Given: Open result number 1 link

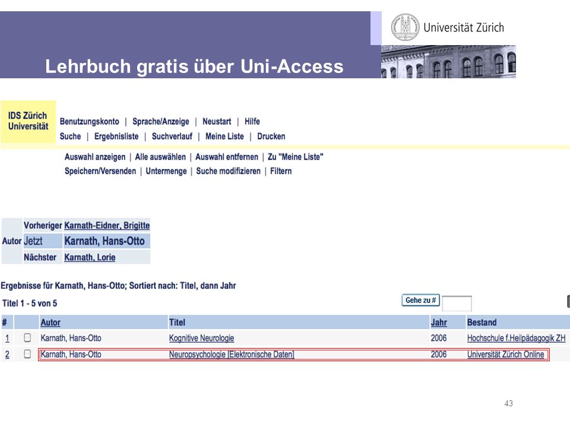Looking at the screenshot, I should [7, 339].
